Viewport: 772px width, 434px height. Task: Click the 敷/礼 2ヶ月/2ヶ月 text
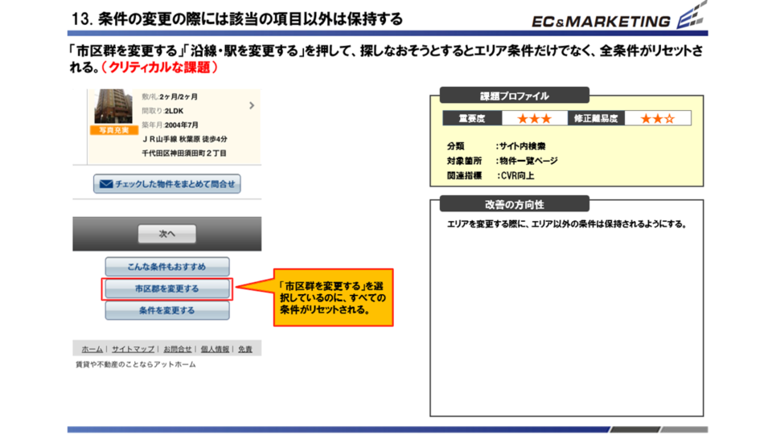coord(170,97)
